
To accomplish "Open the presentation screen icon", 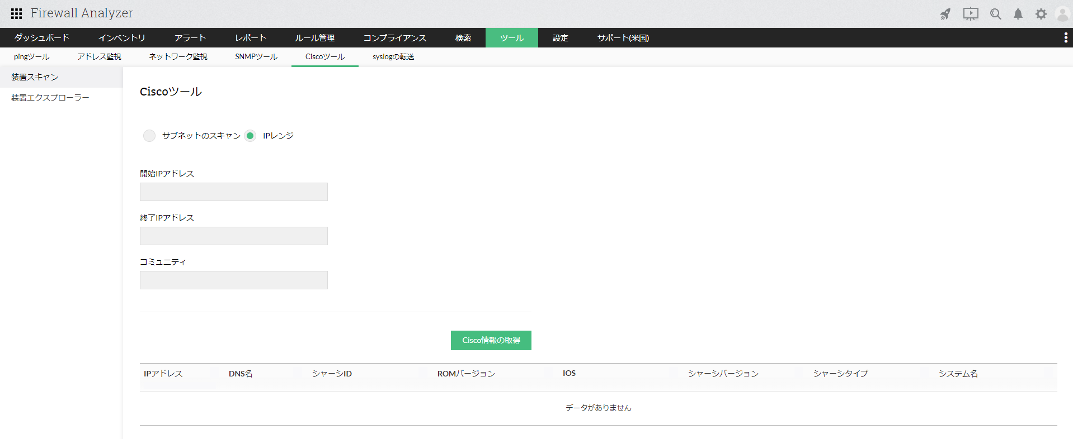I will [971, 14].
